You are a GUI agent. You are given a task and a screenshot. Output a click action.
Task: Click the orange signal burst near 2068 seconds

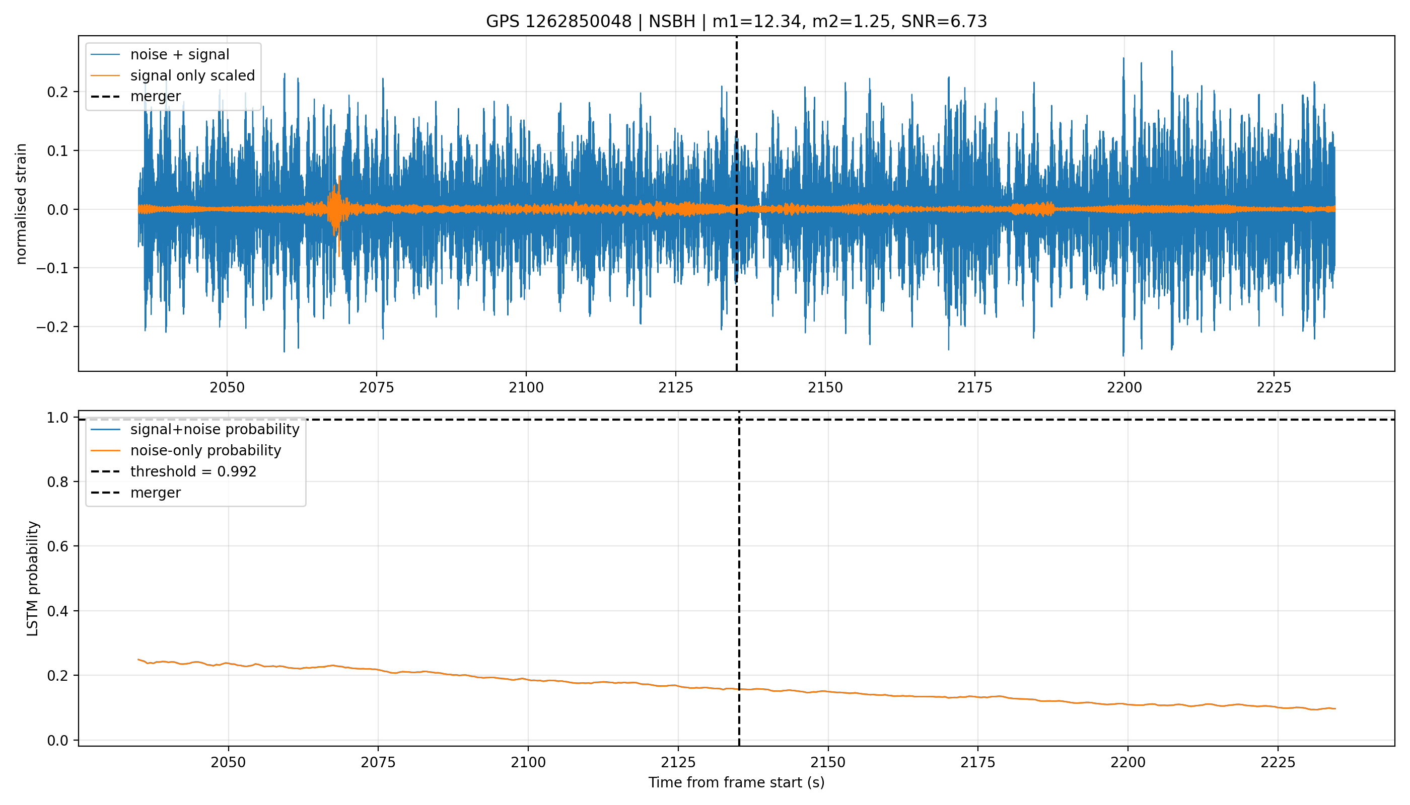(x=335, y=210)
